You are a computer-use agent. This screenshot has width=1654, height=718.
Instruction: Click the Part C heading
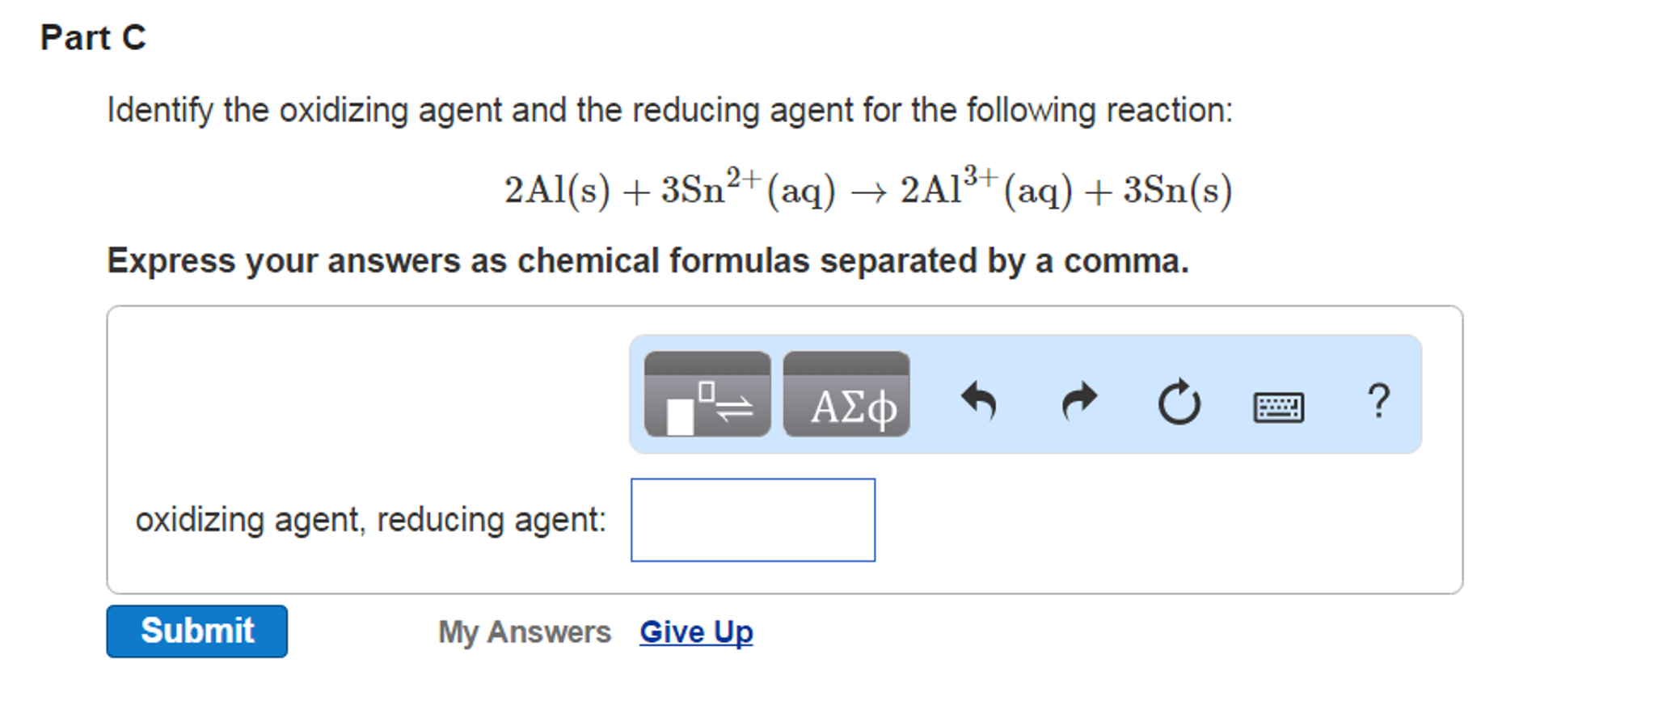91,34
